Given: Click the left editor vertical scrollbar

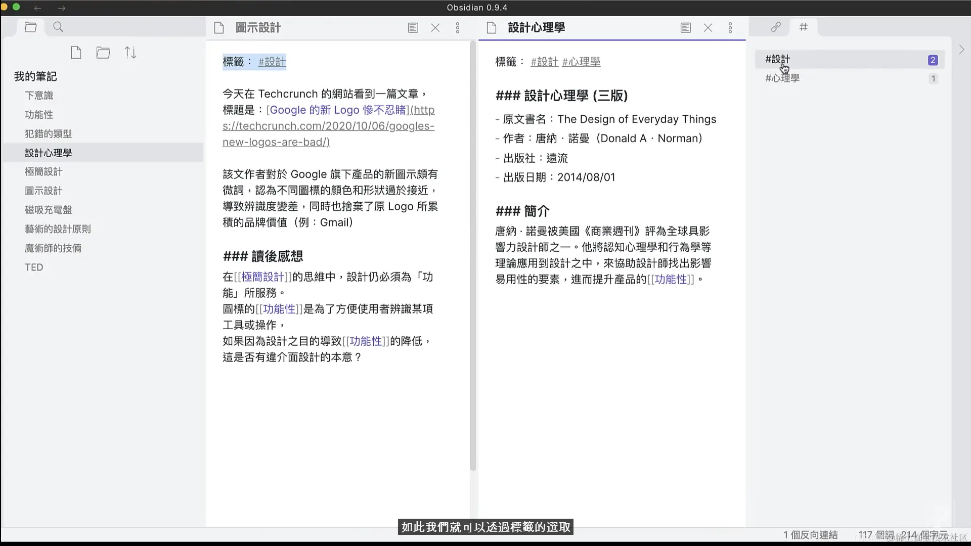Looking at the screenshot, I should pyautogui.click(x=473, y=253).
